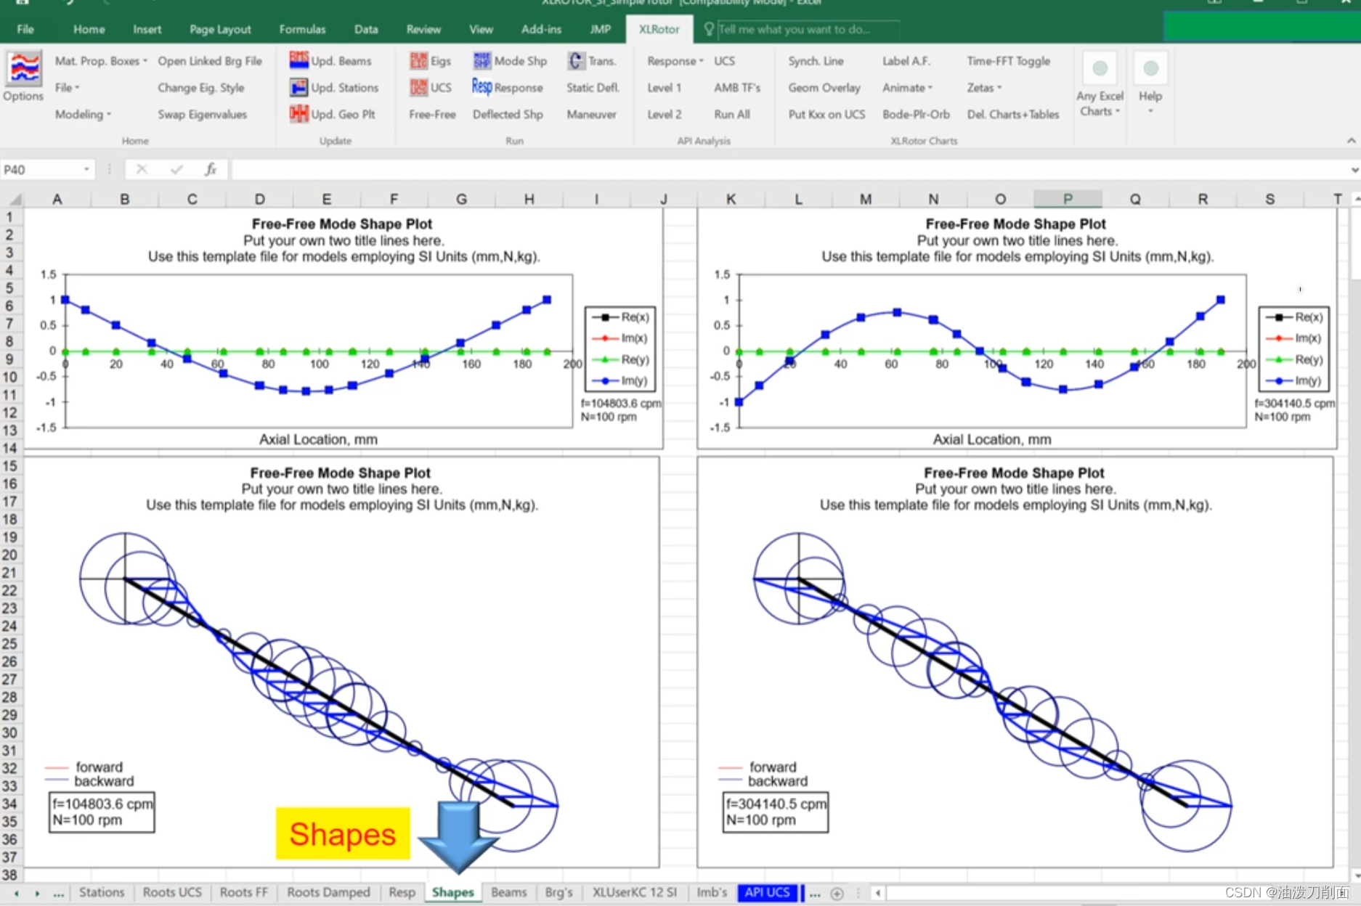The height and width of the screenshot is (906, 1361).
Task: Click the Tell me search field
Action: [808, 29]
